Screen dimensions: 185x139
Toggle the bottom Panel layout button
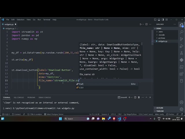tap(159, 20)
